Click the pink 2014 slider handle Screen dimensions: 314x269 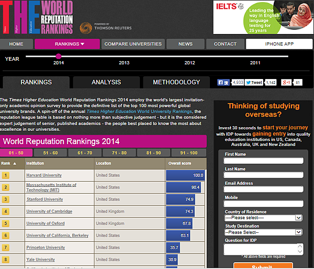(x=59, y=57)
